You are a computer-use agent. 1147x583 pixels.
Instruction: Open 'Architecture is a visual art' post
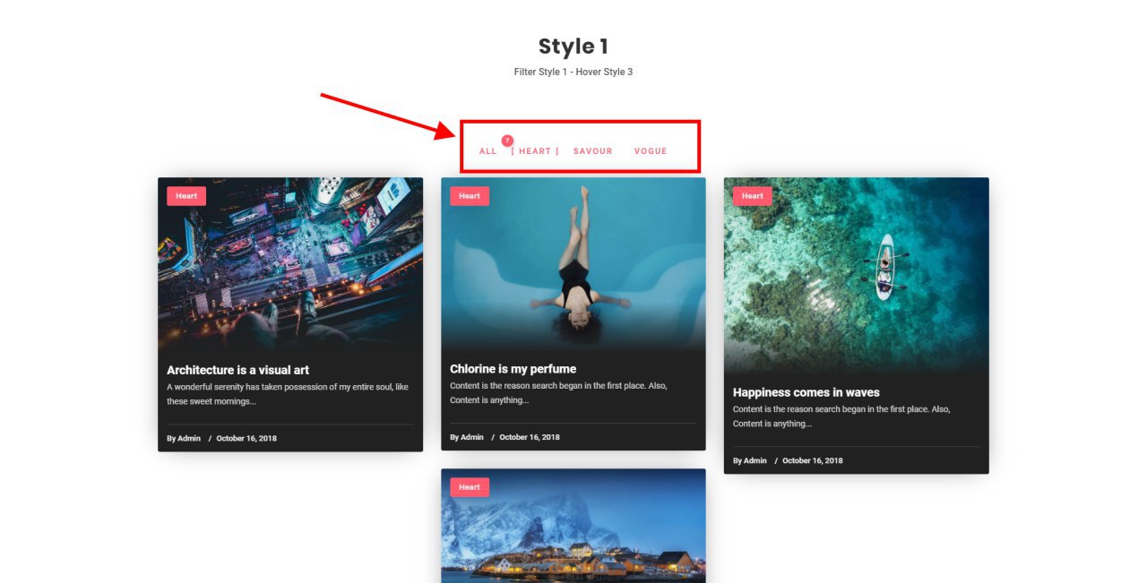click(237, 370)
